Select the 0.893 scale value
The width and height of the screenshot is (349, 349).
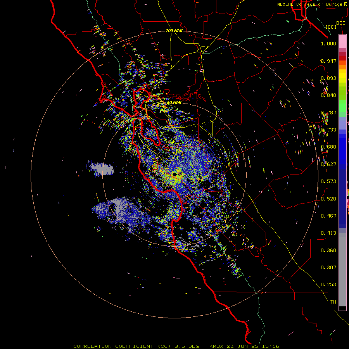click(328, 78)
